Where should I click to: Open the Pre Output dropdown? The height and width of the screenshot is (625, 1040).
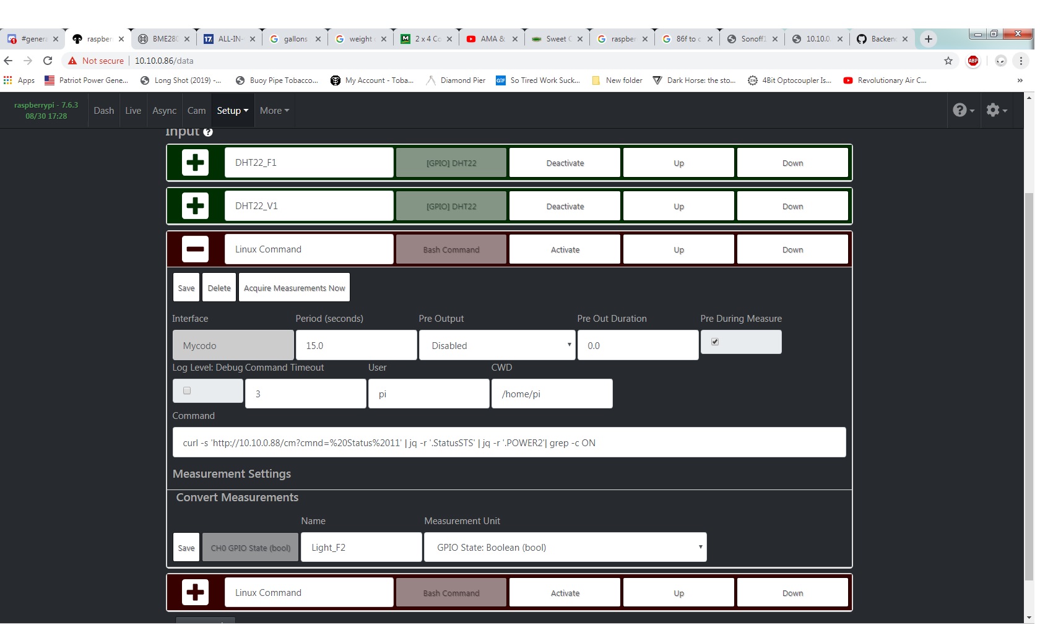tap(497, 345)
